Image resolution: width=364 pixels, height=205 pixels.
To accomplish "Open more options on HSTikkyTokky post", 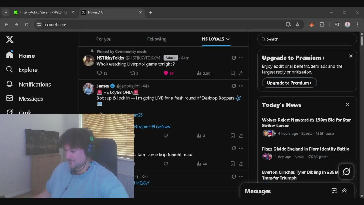I will 241,58.
